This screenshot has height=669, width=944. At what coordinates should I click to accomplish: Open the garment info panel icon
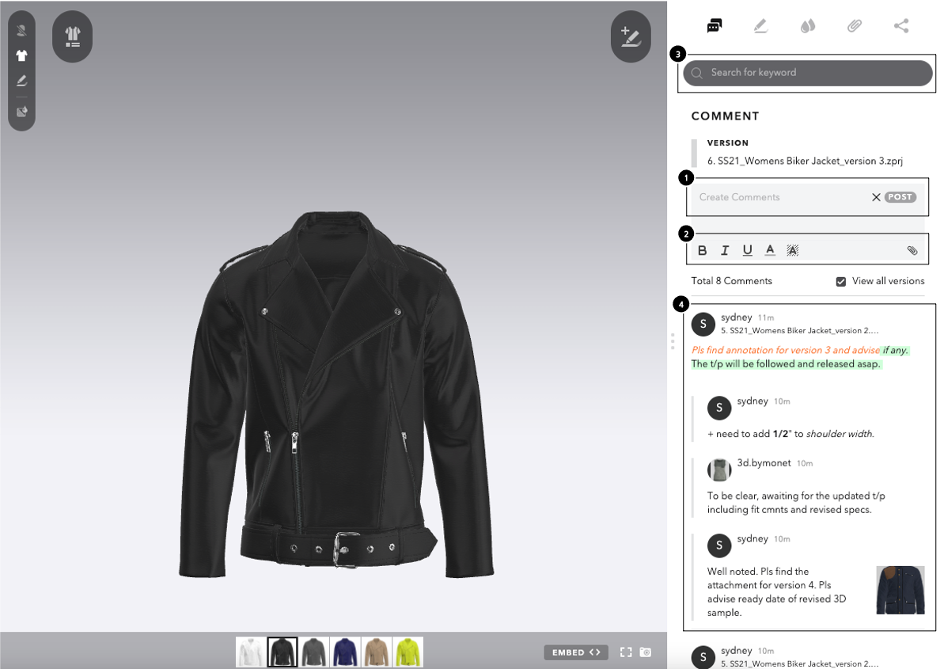coord(72,36)
